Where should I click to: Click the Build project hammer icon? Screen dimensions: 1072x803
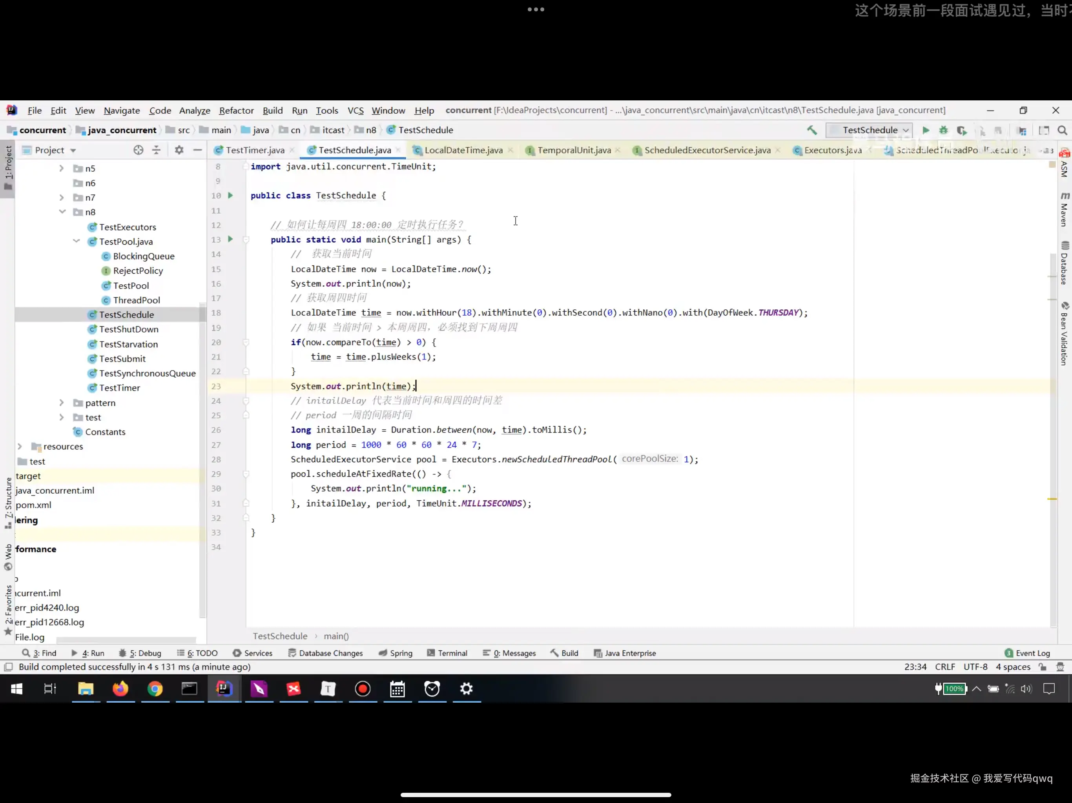tap(812, 130)
